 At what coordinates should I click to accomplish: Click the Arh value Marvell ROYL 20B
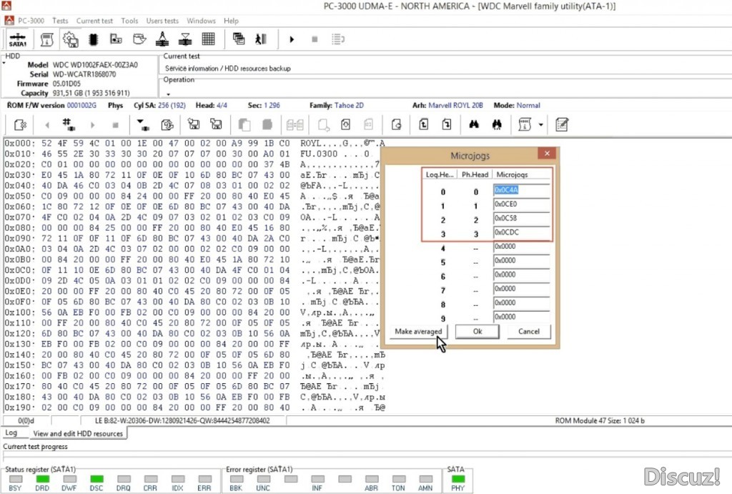click(455, 106)
